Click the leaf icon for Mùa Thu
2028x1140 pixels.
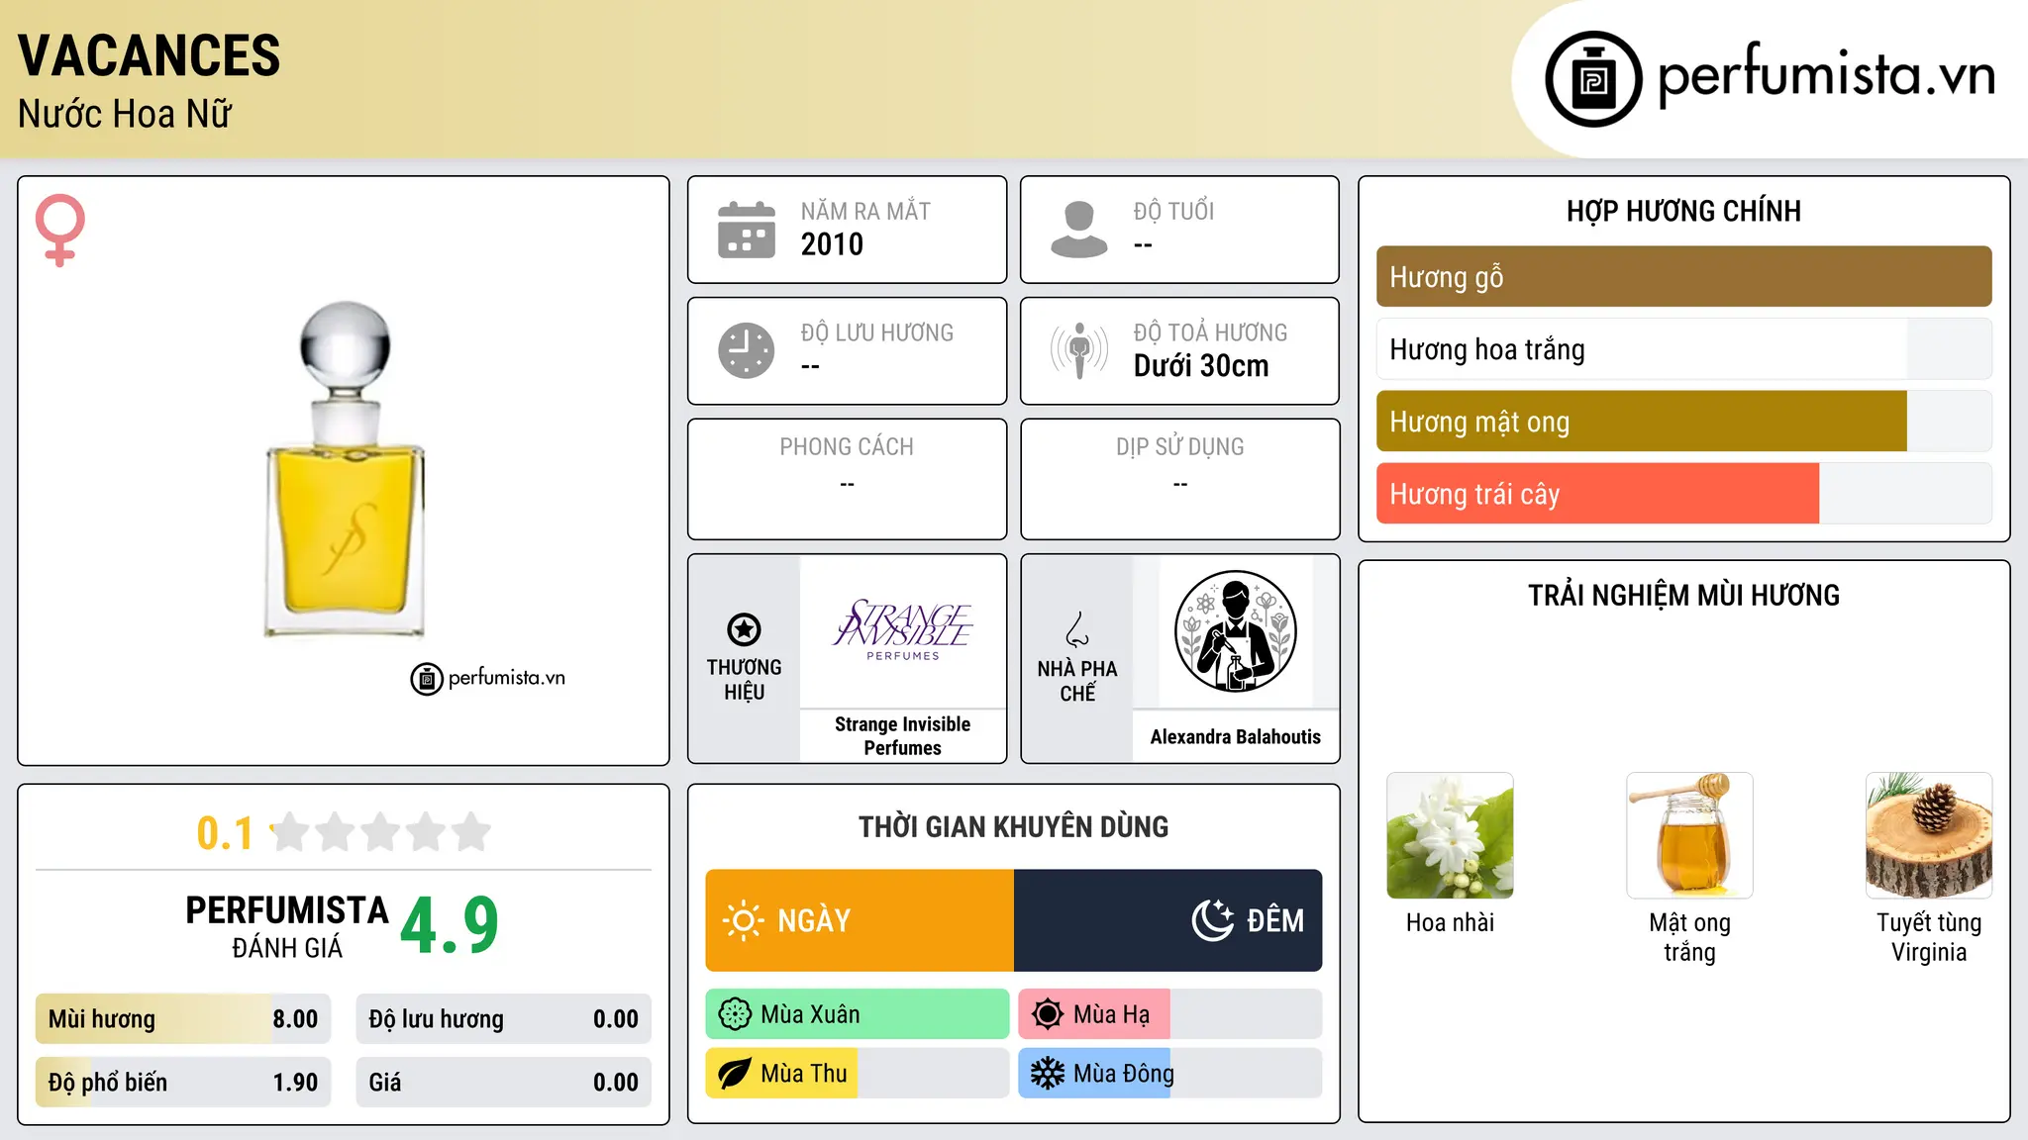tap(735, 1074)
